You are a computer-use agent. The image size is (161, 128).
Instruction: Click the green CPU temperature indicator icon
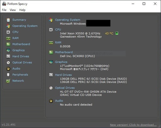tap(117, 33)
